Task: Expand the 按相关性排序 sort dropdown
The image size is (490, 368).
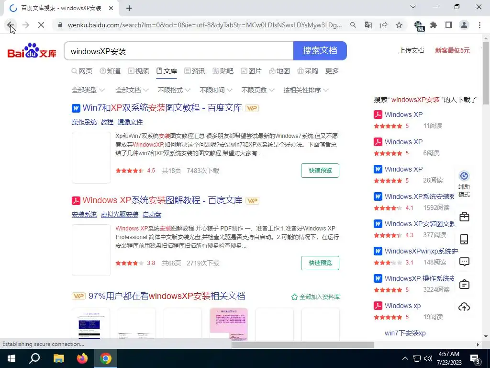Action: [306, 90]
